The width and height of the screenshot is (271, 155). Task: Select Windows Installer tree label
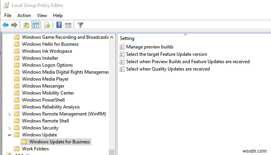point(40,58)
